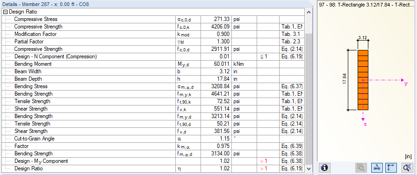The image size is (417, 175).
Task: Select the final Design Ratio η row label
Action: point(29,168)
